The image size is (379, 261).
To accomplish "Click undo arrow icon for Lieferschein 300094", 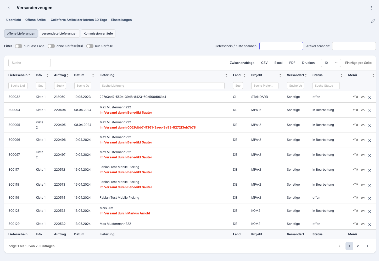I will point(363,110).
